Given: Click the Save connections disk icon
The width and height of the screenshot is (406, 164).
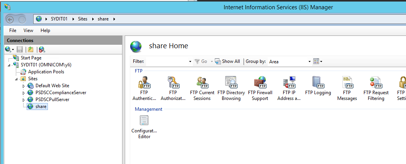Looking at the screenshot, I should click(20, 49).
